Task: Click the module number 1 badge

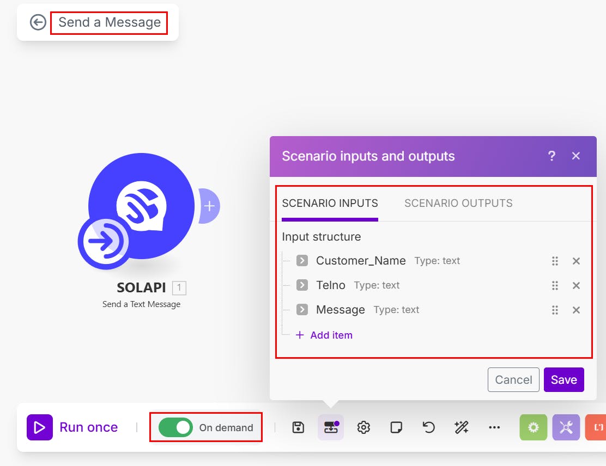Action: tap(179, 287)
